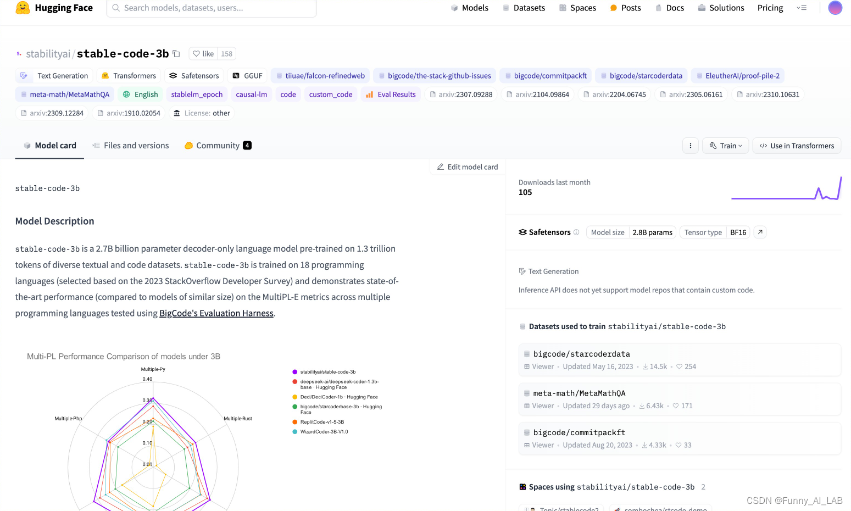Click the Text Generation tag
Image resolution: width=851 pixels, height=511 pixels.
point(54,76)
